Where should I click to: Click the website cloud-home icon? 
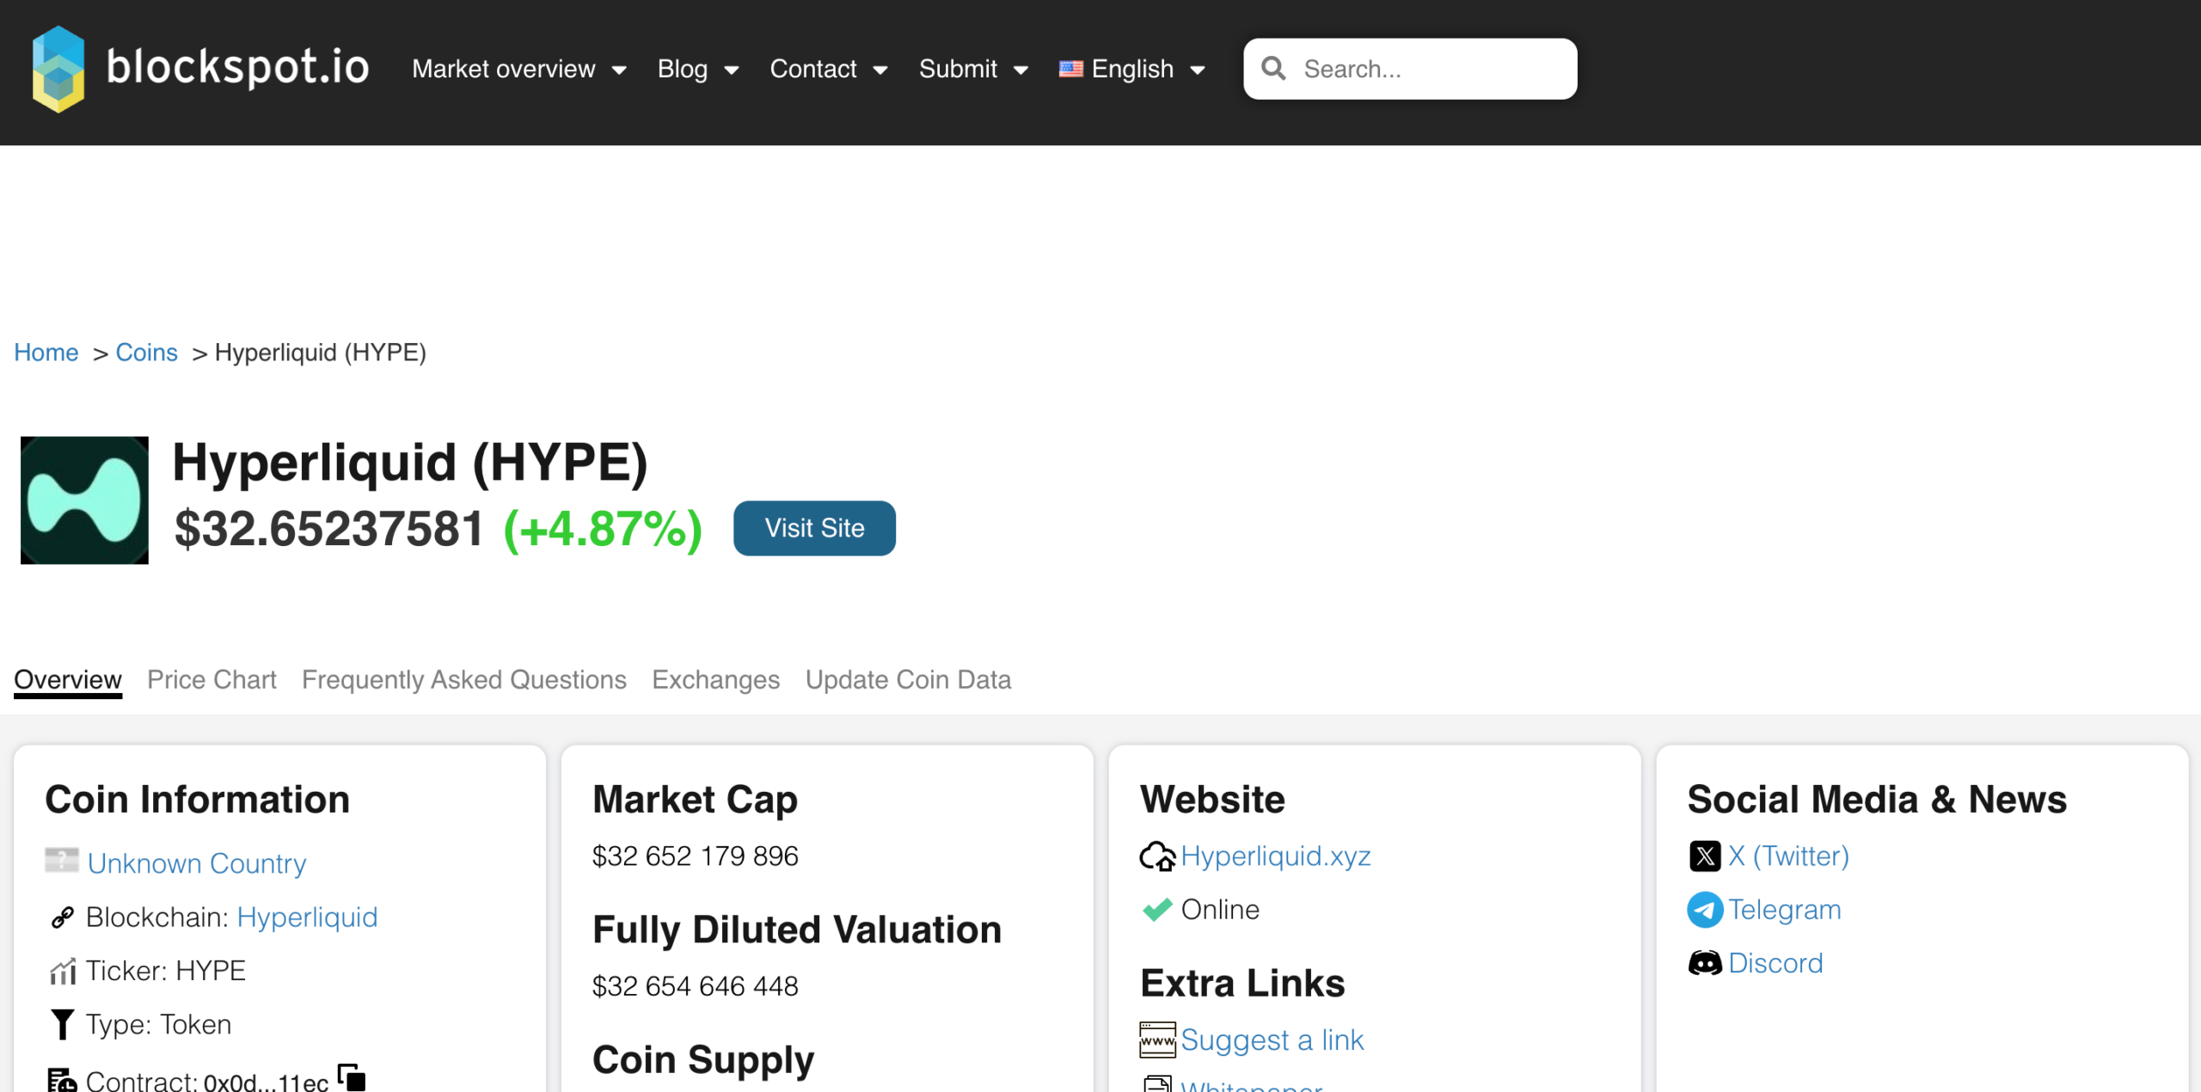[1157, 856]
